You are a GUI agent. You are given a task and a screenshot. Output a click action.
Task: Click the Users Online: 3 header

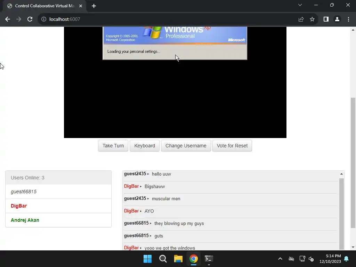pos(58,178)
